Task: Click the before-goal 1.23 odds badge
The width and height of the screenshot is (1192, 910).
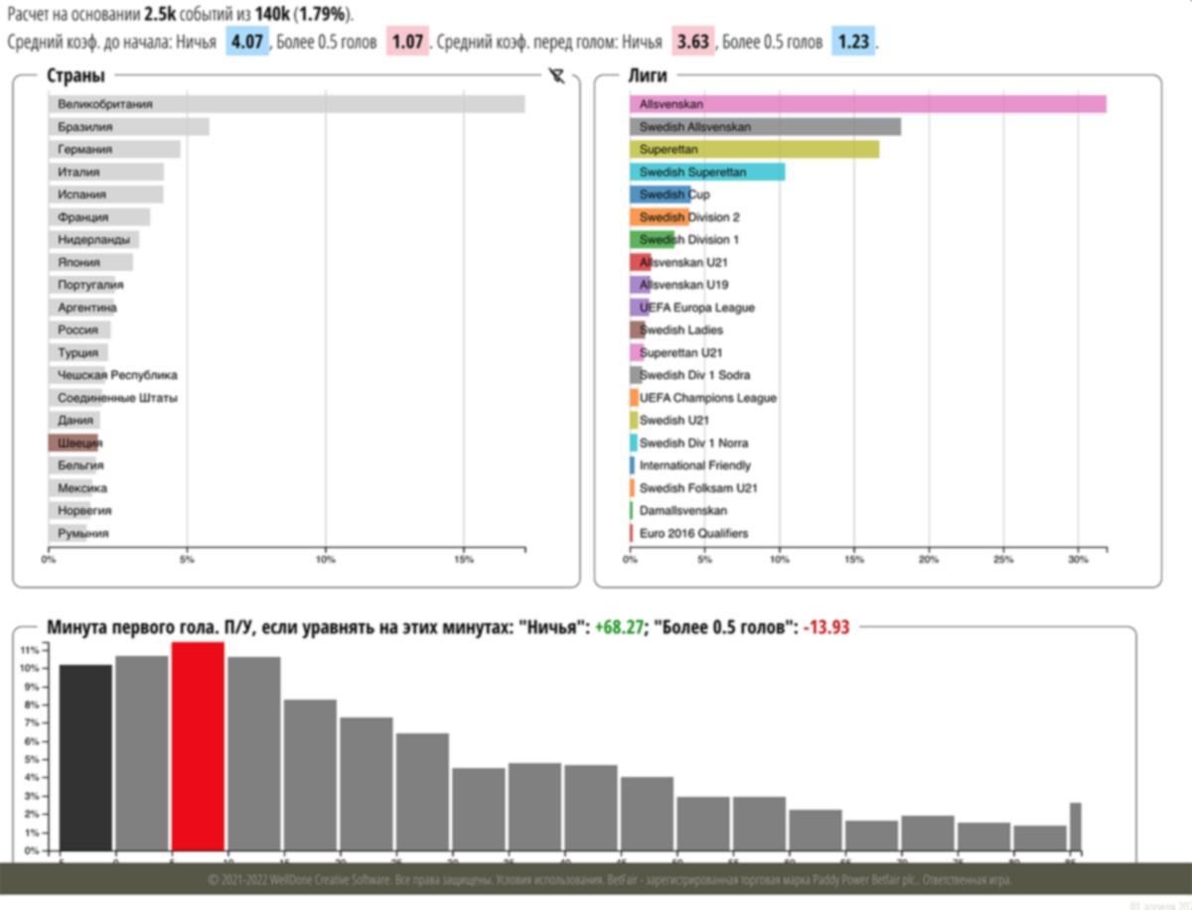Action: point(853,43)
